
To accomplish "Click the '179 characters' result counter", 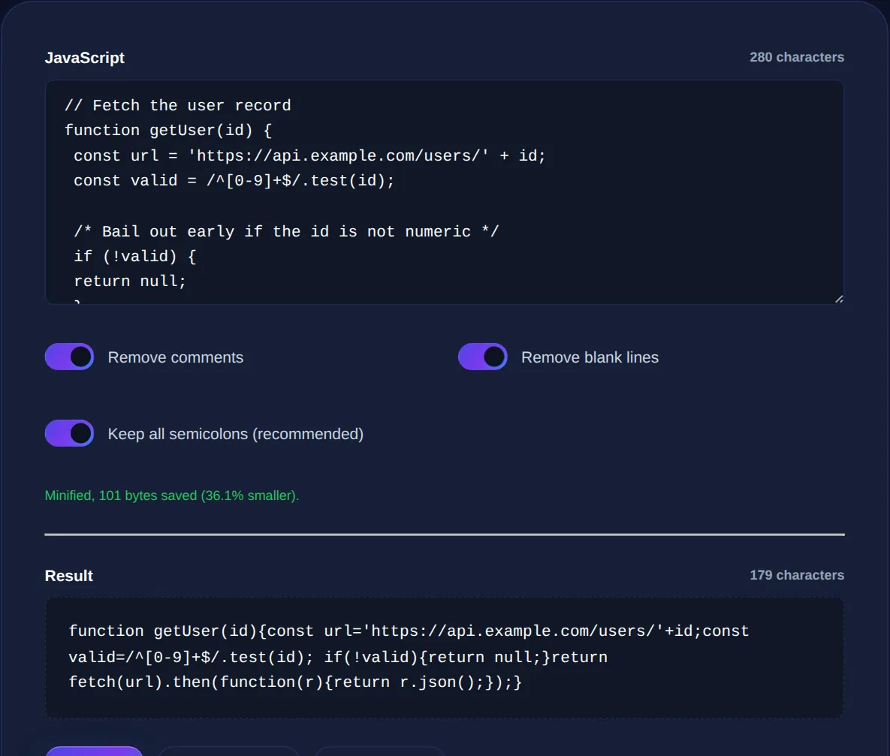I will click(796, 575).
